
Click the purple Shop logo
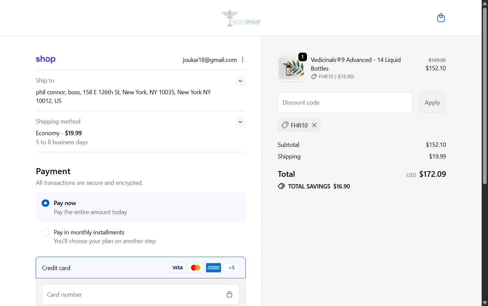pyautogui.click(x=46, y=59)
